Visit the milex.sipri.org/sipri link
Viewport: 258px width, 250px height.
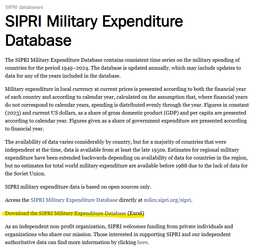(167, 200)
